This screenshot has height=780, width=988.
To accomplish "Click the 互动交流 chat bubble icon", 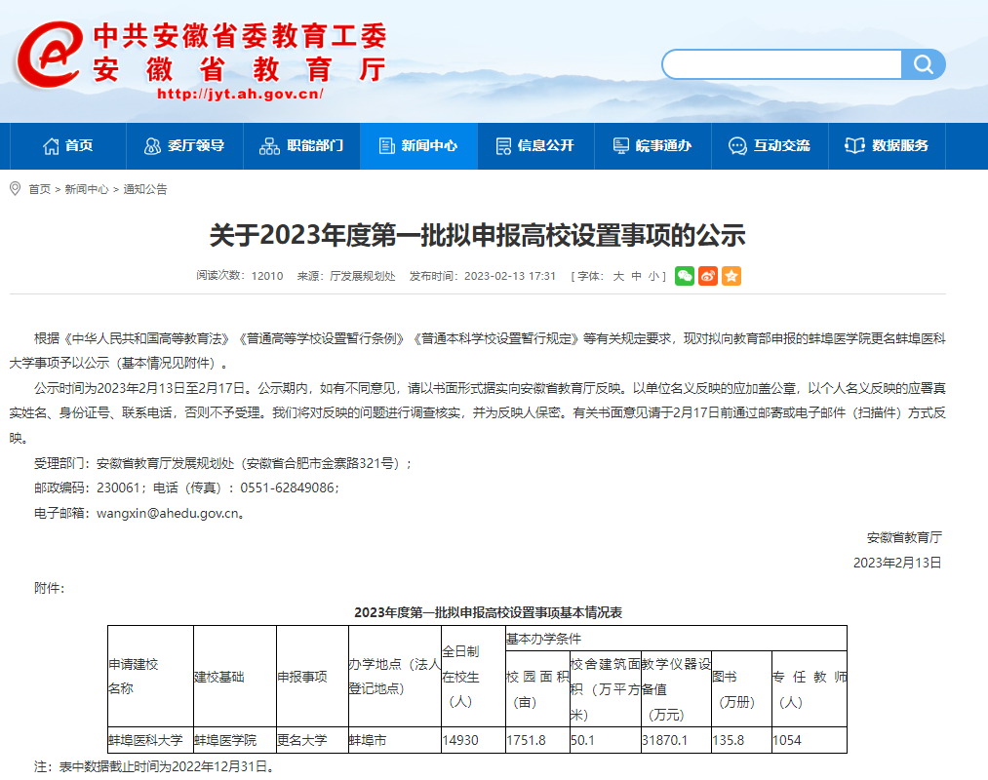I will [x=737, y=146].
